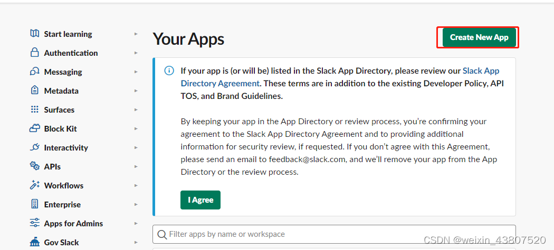Screen dimensions: 554x250
Task: Expand the Apps for Admins arrow
Action: (136, 224)
